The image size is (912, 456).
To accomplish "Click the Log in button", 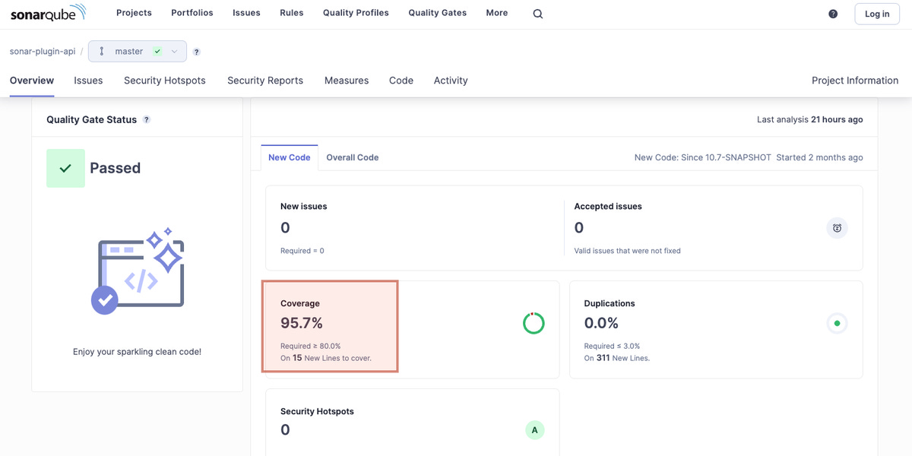I will click(877, 14).
